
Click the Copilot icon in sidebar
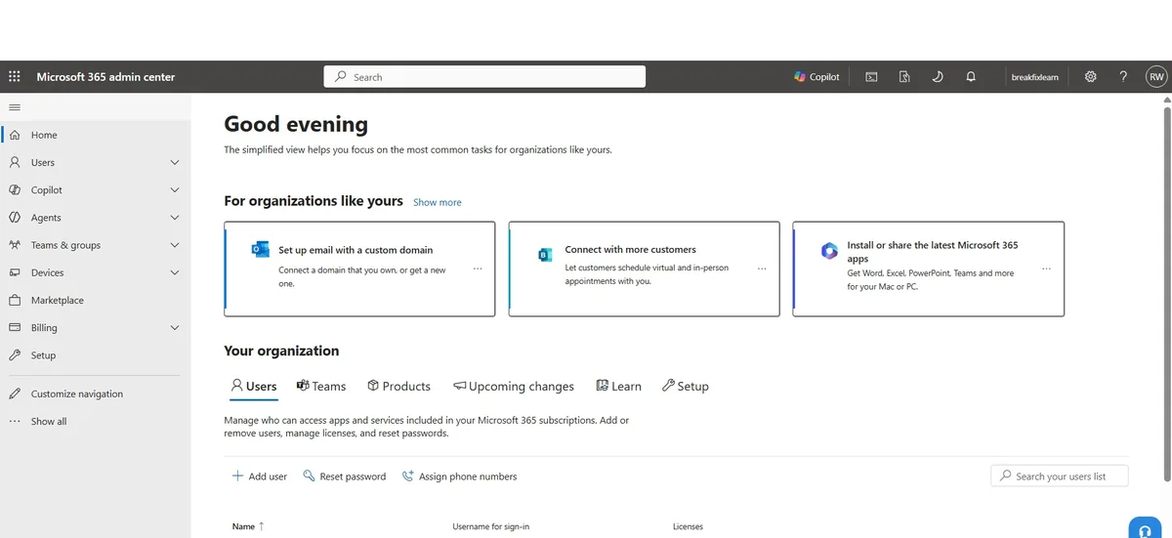point(15,189)
